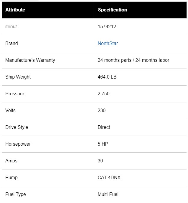
Task: Select the Ship Weight label
Action: coord(18,77)
